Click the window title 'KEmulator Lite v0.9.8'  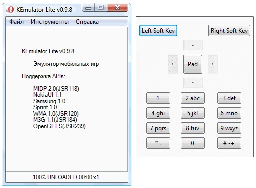44,10
